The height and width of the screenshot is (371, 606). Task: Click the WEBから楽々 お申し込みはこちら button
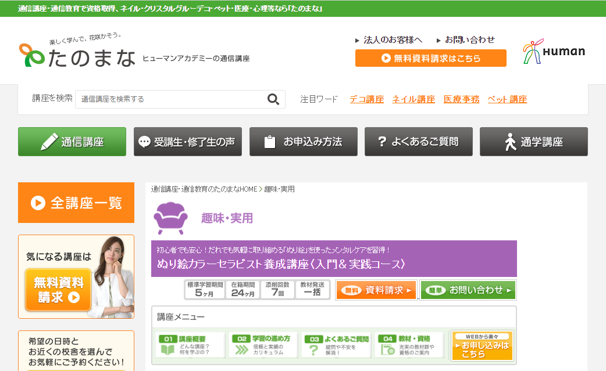pos(482,345)
